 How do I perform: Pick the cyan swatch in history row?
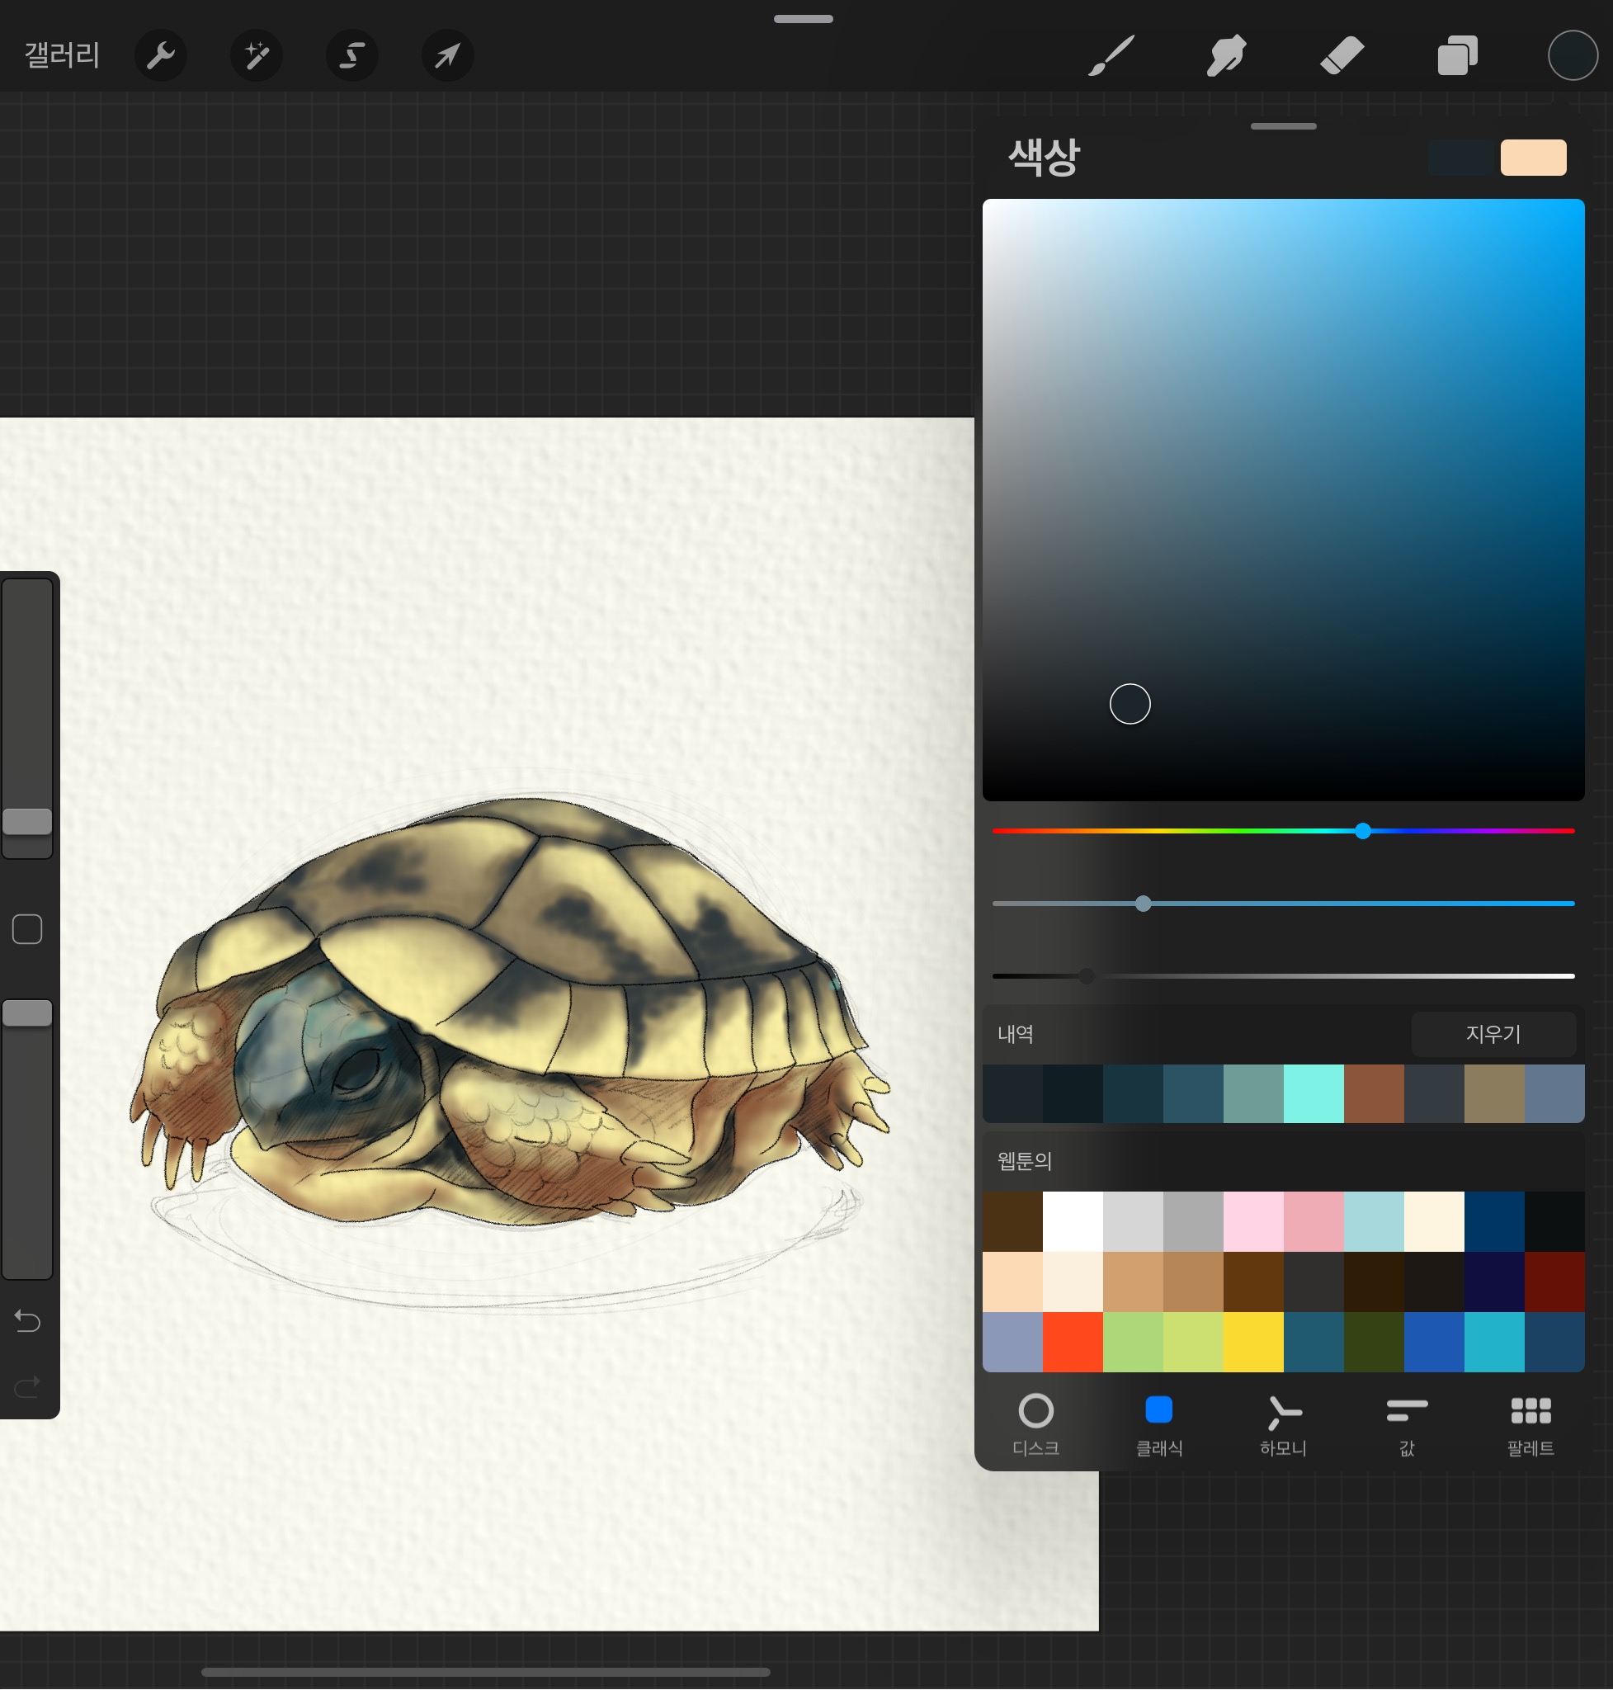[1313, 1094]
